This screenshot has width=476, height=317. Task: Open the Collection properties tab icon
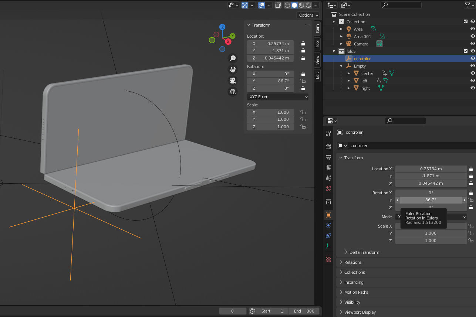point(328,202)
